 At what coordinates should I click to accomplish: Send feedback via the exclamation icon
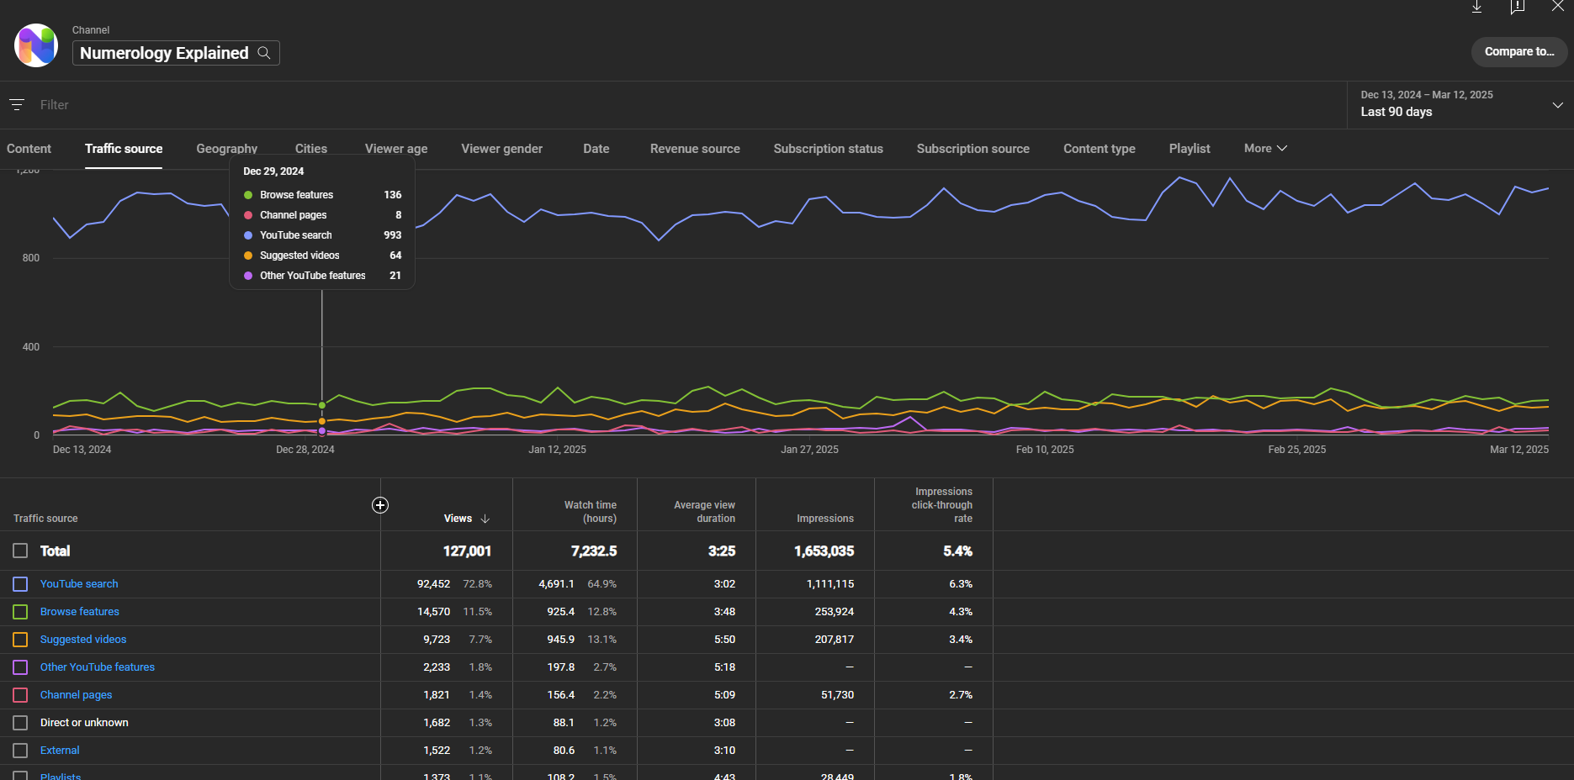[1517, 7]
